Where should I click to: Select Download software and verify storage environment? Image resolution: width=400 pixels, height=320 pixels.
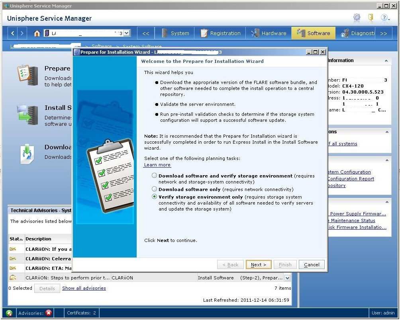[154, 176]
